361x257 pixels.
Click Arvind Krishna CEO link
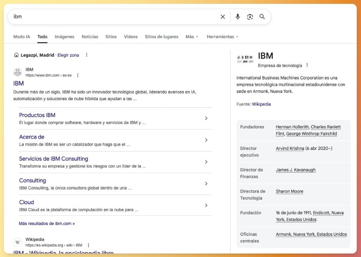click(290, 148)
